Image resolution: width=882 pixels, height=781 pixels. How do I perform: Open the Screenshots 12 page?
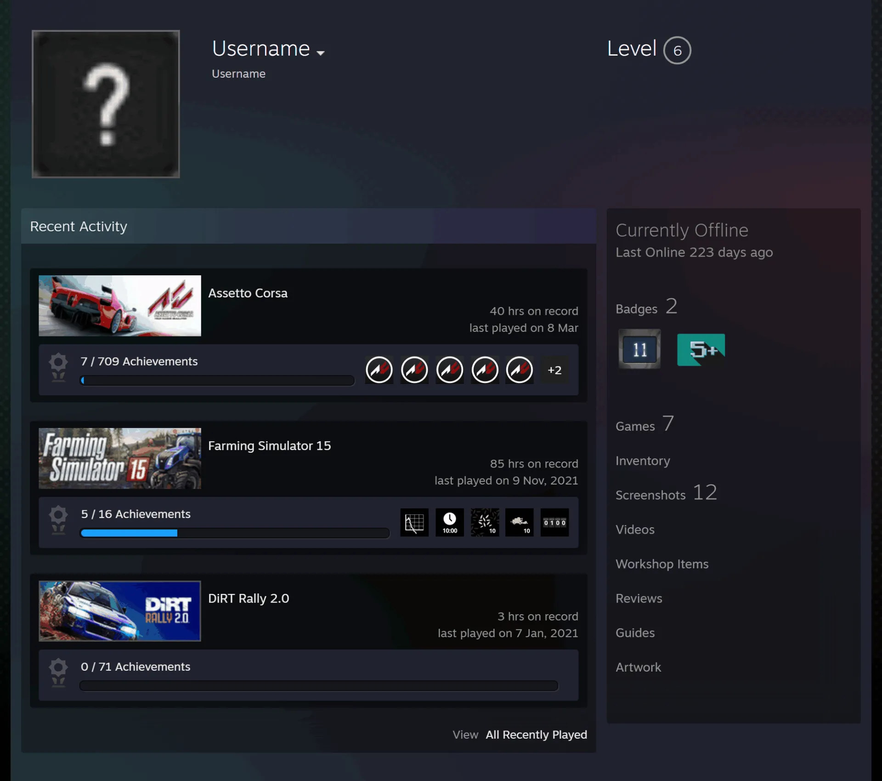tap(666, 493)
